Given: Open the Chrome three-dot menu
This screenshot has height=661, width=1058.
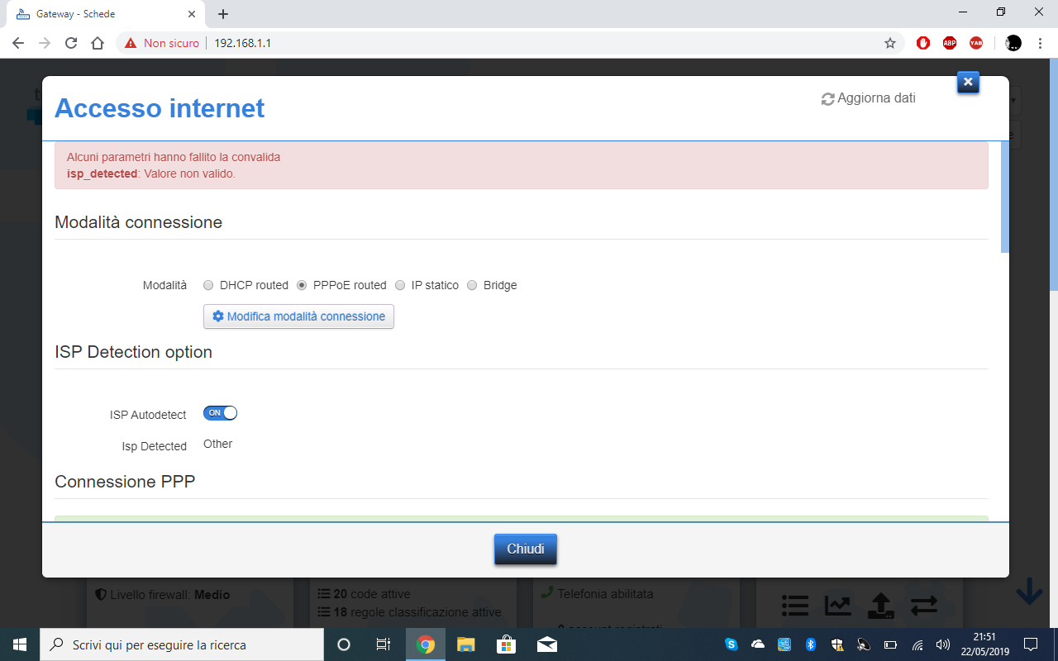Looking at the screenshot, I should (x=1040, y=43).
